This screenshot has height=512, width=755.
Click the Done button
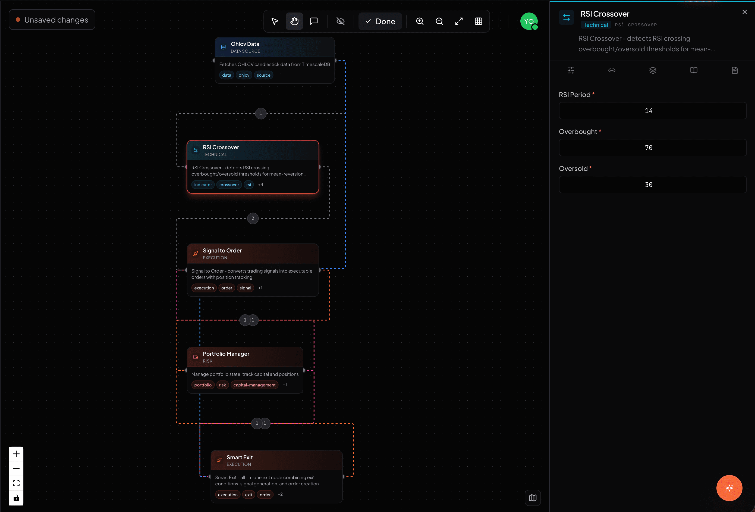[x=380, y=21]
